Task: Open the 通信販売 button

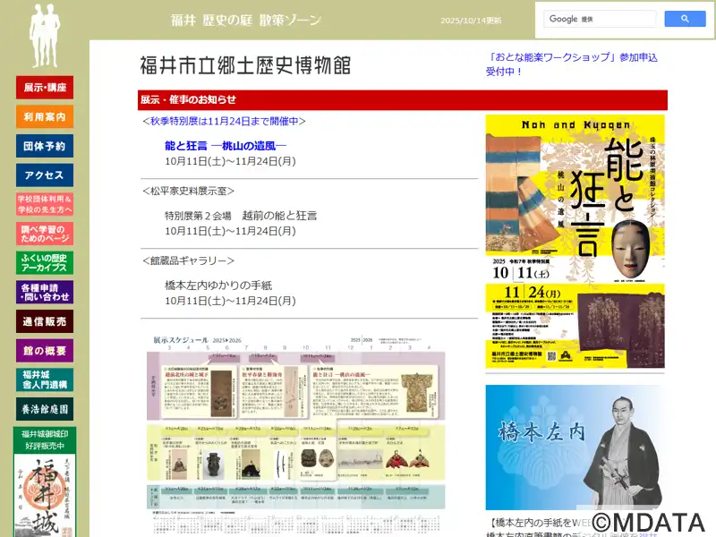Action: click(x=45, y=321)
